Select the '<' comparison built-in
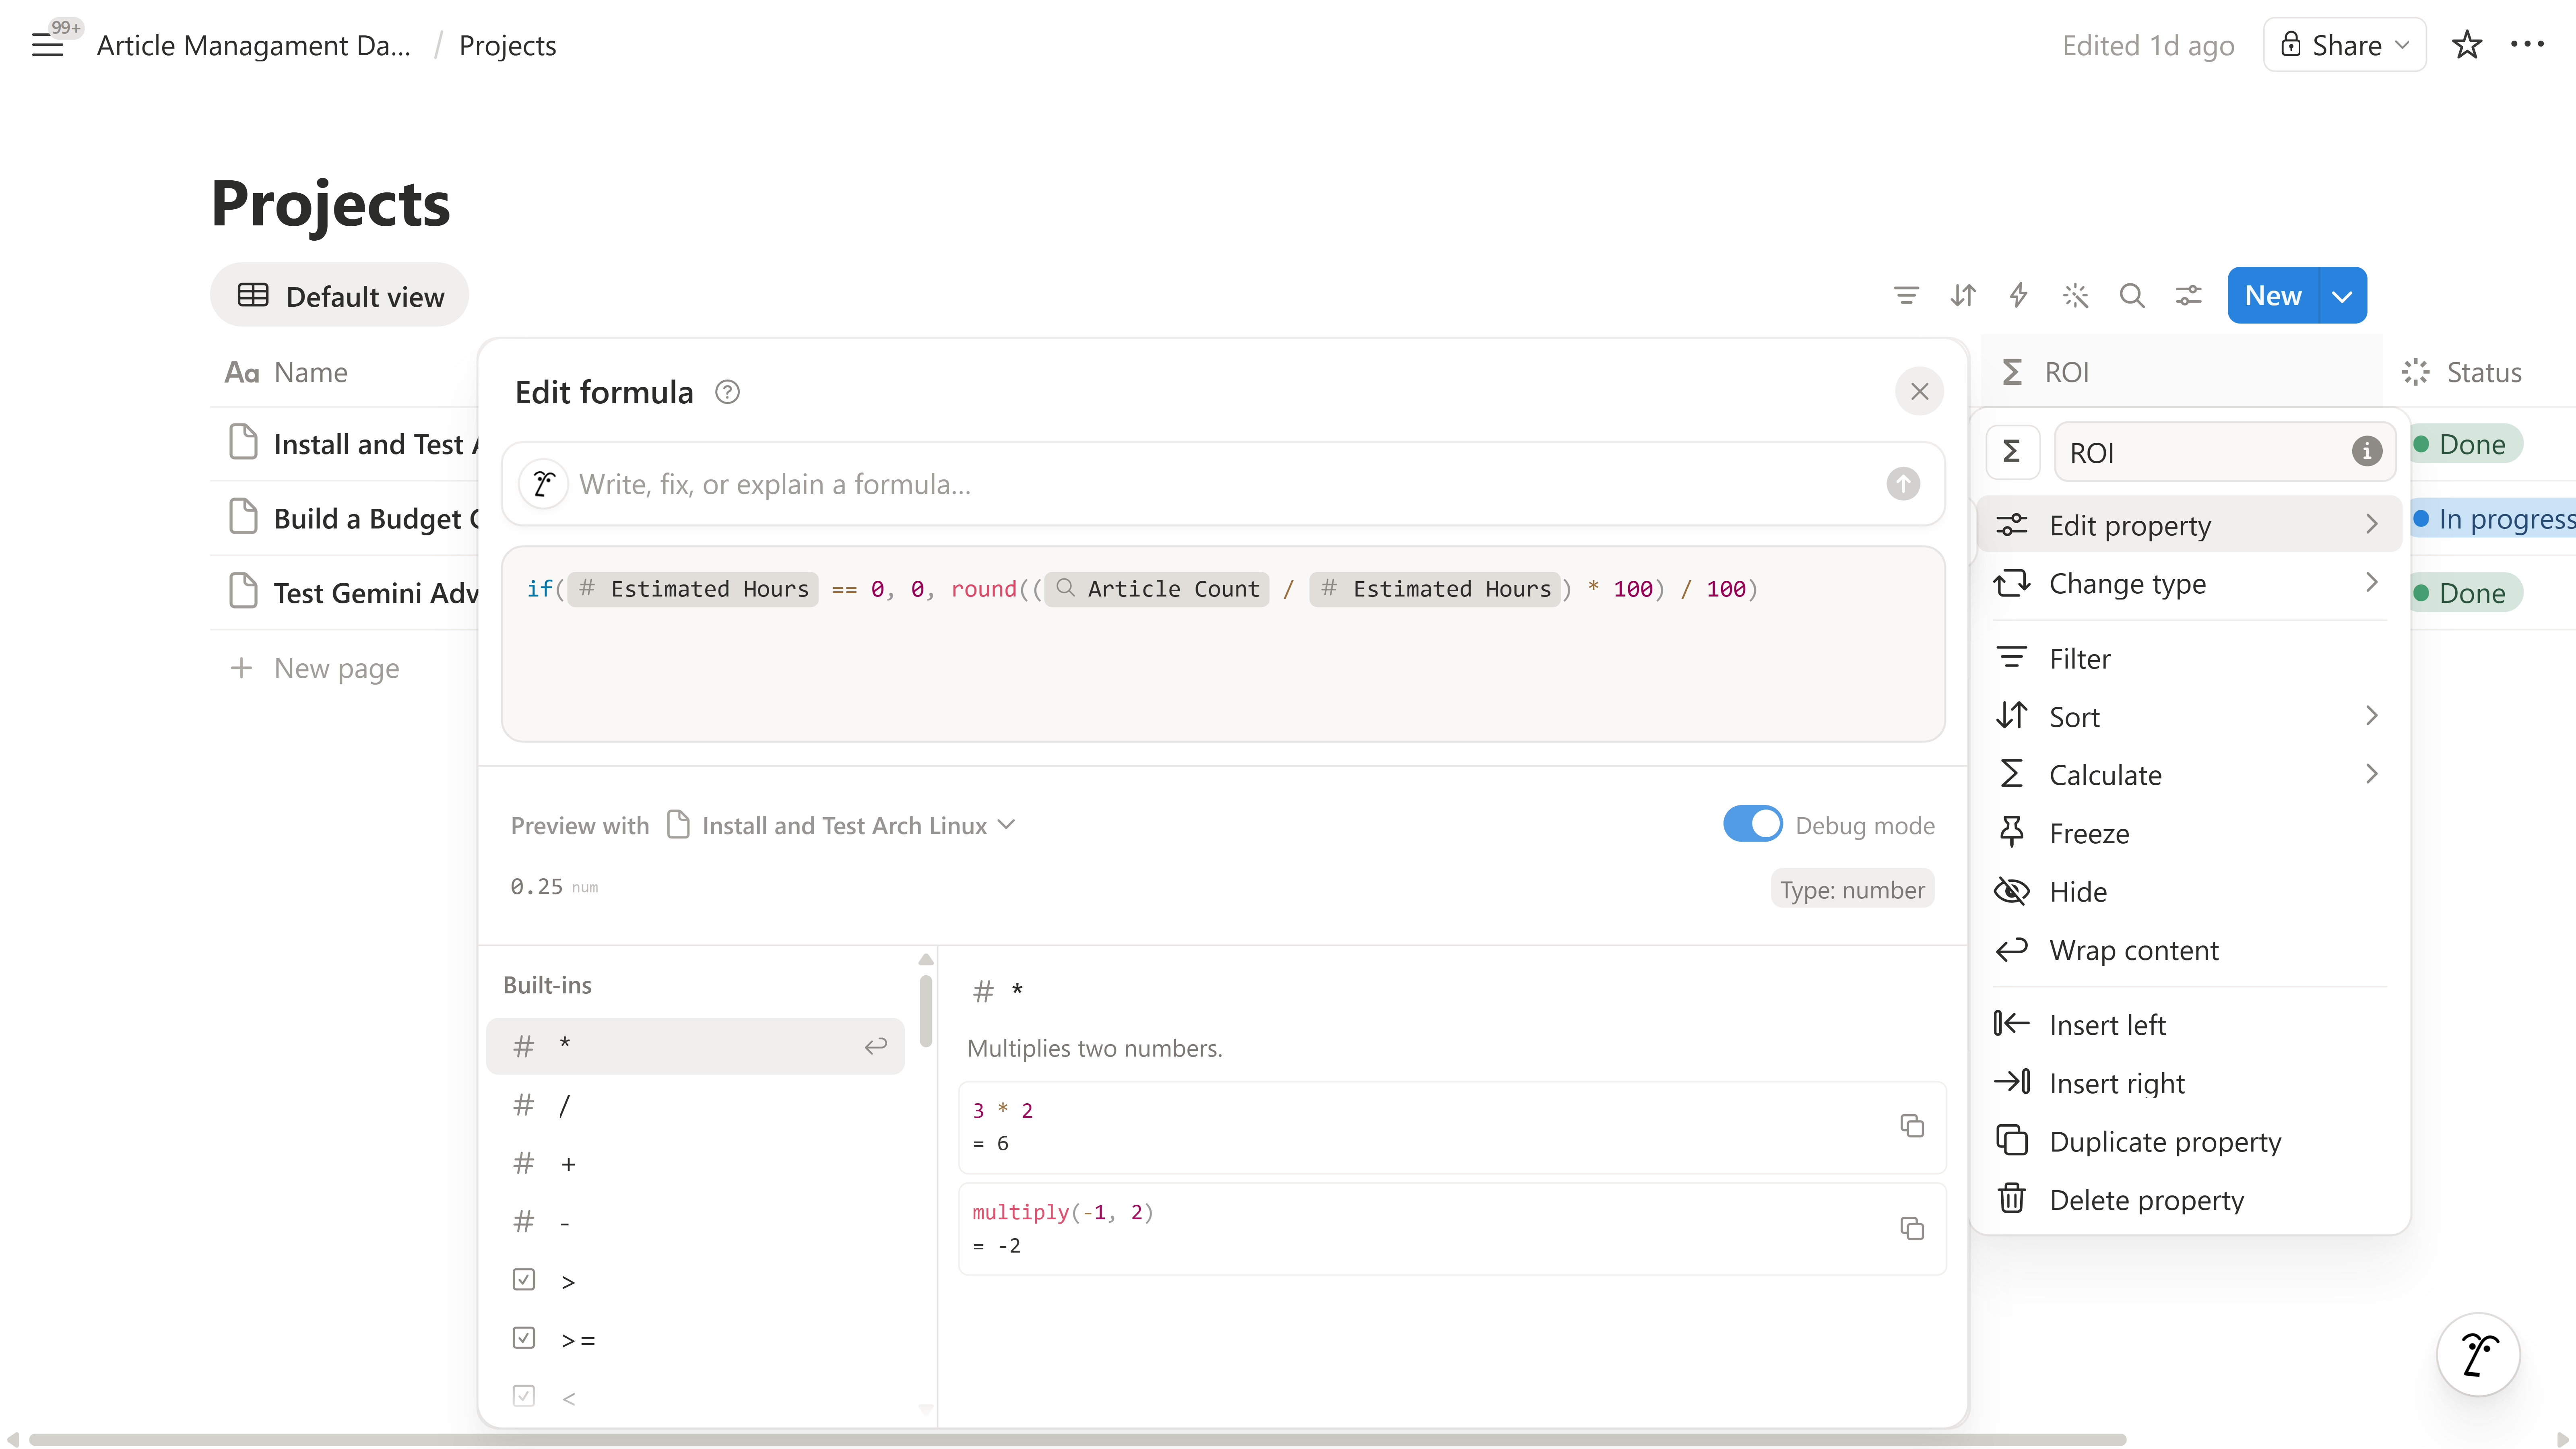This screenshot has width=2576, height=1449. [x=695, y=1397]
